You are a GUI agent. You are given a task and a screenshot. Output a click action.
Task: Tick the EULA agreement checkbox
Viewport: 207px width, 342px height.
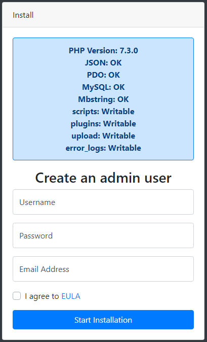[x=17, y=296]
